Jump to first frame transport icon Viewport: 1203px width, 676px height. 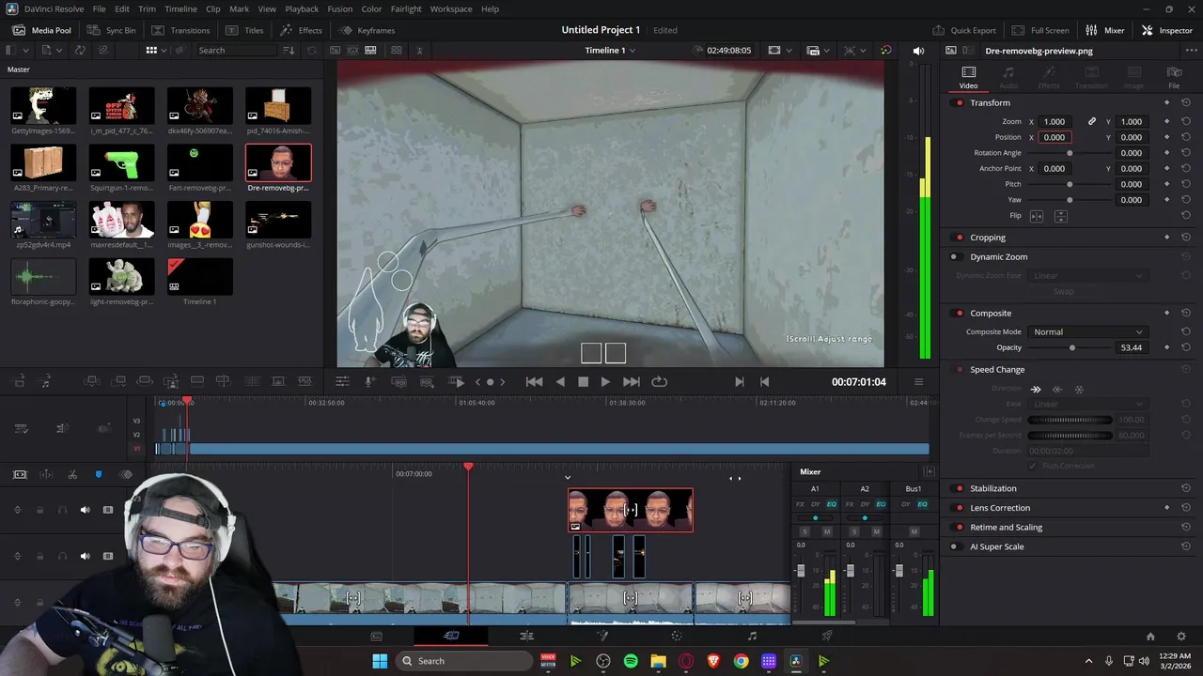pos(534,381)
